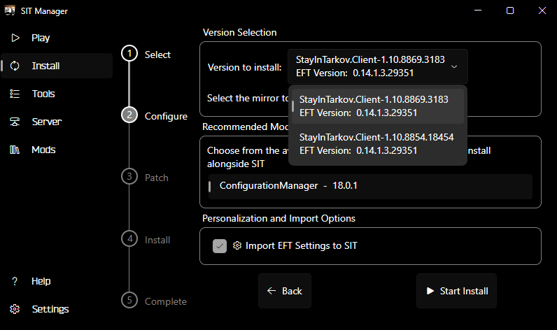This screenshot has height=330, width=557.
Task: Maximize the SIT Manager window
Action: pos(510,10)
